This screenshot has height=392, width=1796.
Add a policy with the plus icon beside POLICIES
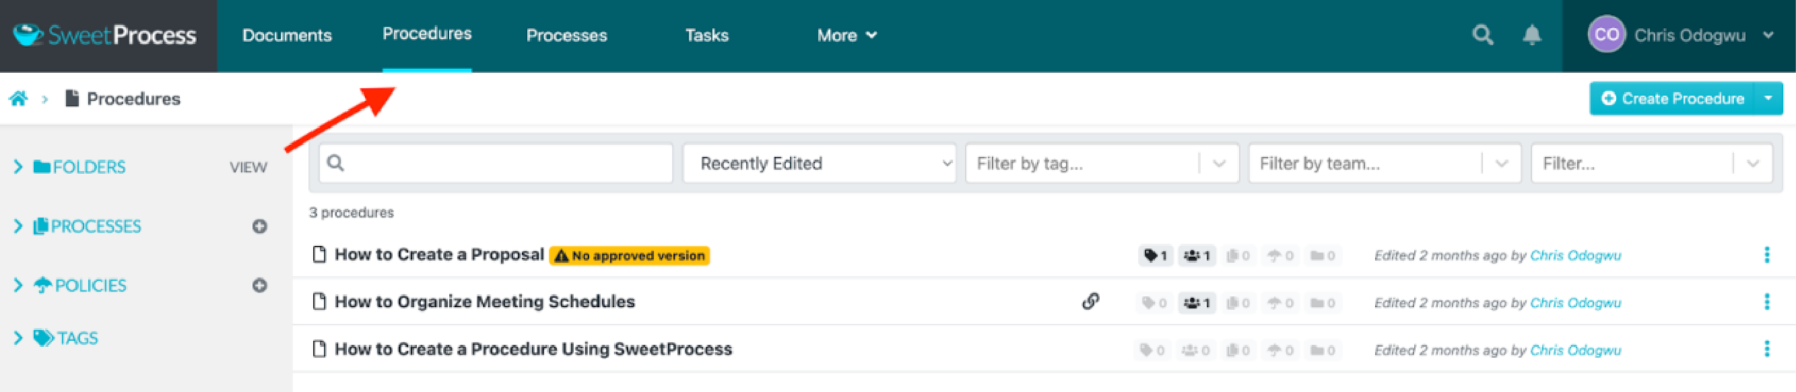tap(259, 286)
